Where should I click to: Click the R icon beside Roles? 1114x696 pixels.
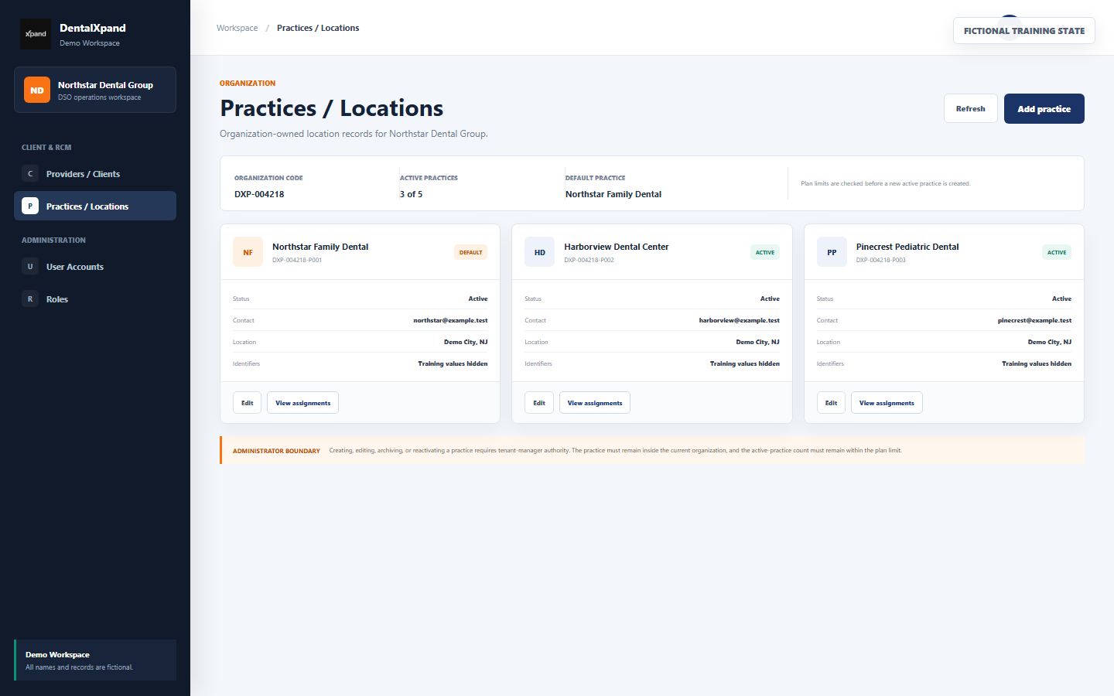click(x=30, y=299)
